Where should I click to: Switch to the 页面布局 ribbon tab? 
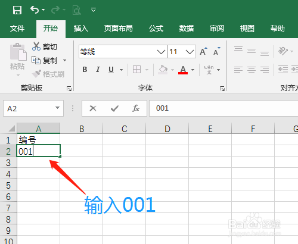click(x=119, y=29)
